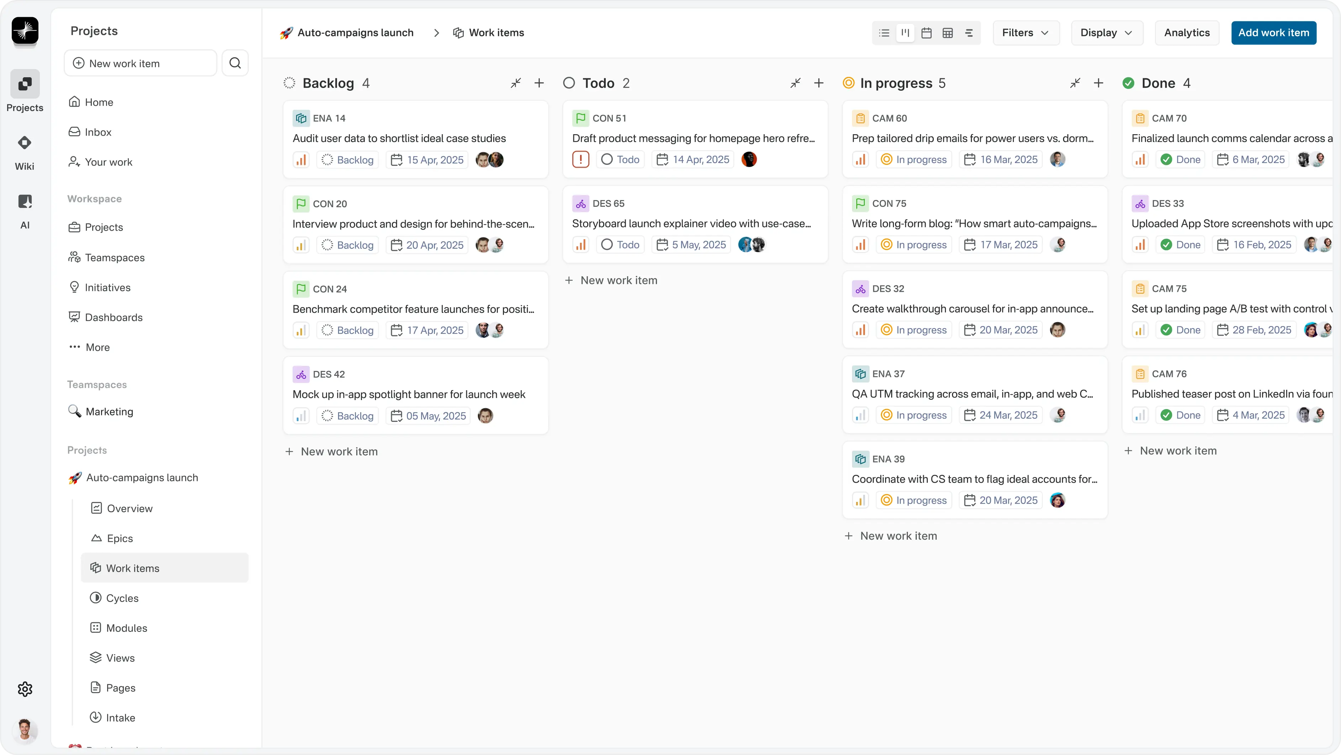
Task: Open the Display dropdown
Action: click(x=1106, y=33)
